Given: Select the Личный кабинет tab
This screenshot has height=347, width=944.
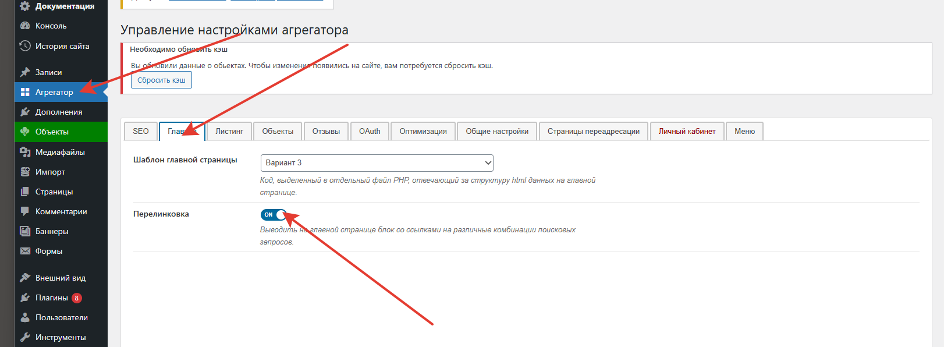Looking at the screenshot, I should [x=687, y=132].
